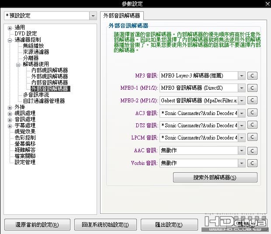Screen dimensions: 271x234
Task: Expand the 視訊處理 tree node
Action: (x=10, y=114)
